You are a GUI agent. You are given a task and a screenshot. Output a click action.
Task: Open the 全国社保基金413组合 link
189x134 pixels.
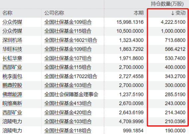coord(68,103)
